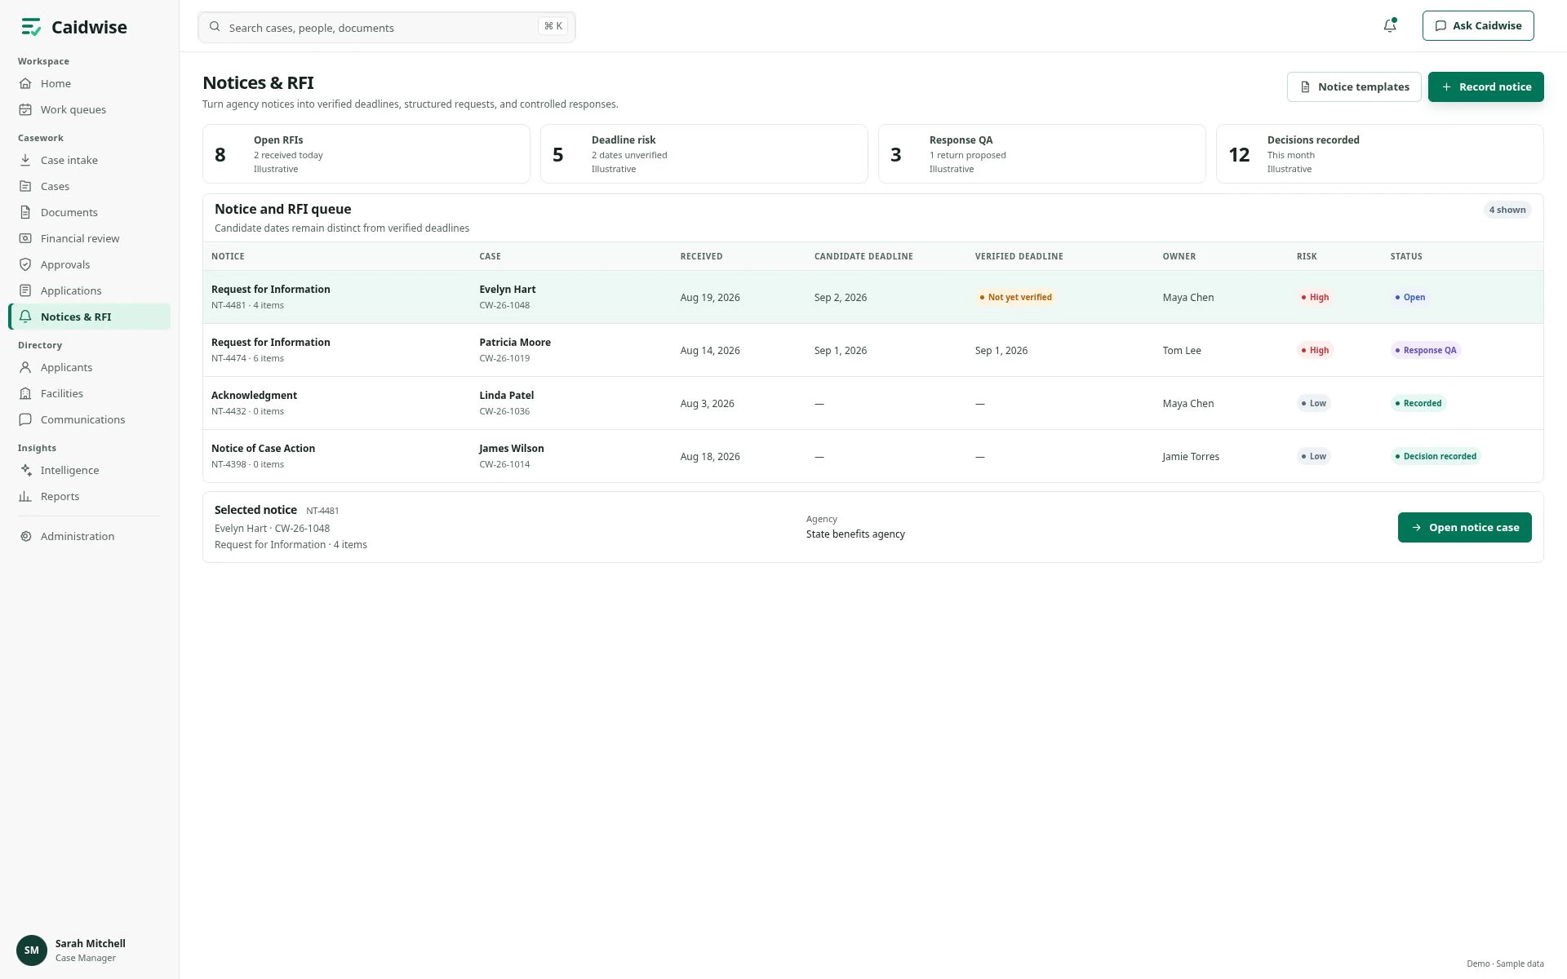Screen dimensions: 1567x979
Task: Select the Response QA summary card
Action: (x=1042, y=153)
